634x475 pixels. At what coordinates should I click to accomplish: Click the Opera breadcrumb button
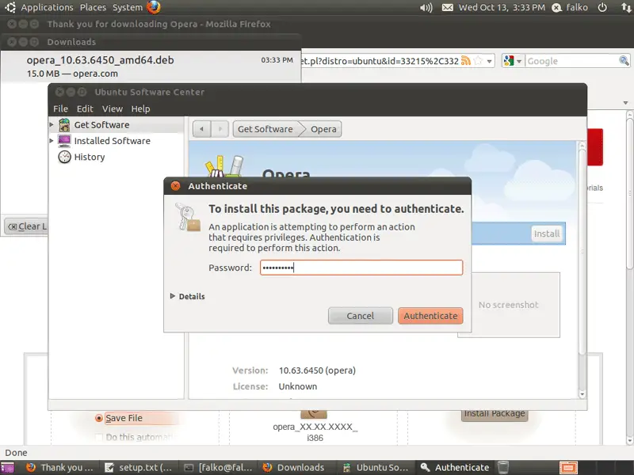[x=323, y=129]
